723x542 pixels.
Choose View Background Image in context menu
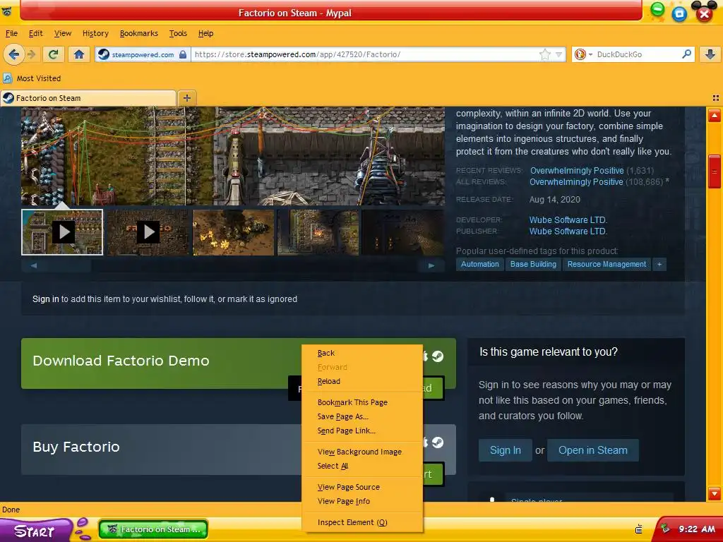[x=362, y=452]
